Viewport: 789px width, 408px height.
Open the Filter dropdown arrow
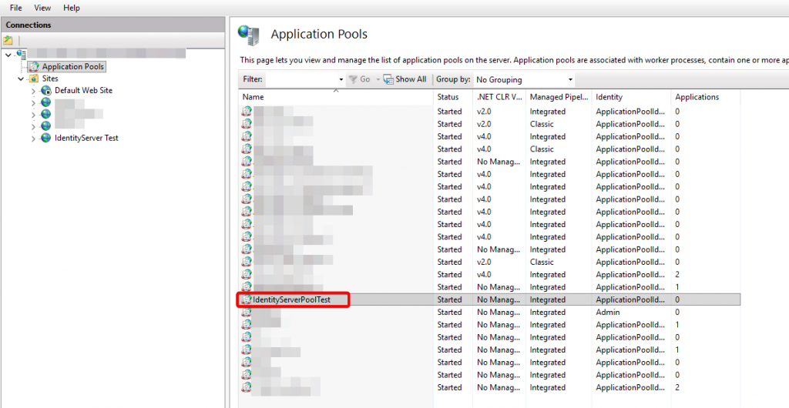pyautogui.click(x=341, y=79)
